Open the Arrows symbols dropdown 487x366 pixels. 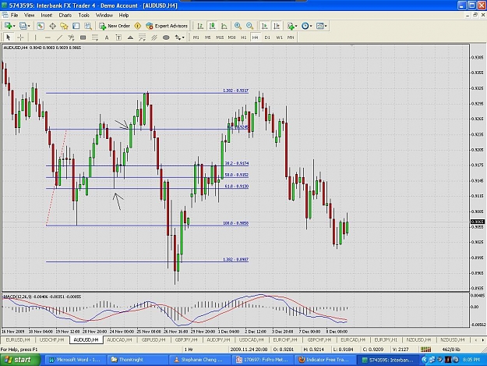179,37
